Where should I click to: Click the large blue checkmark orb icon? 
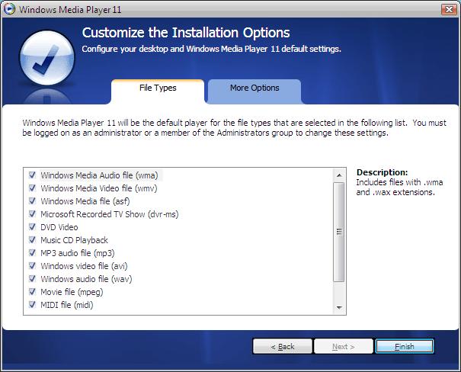pyautogui.click(x=47, y=58)
